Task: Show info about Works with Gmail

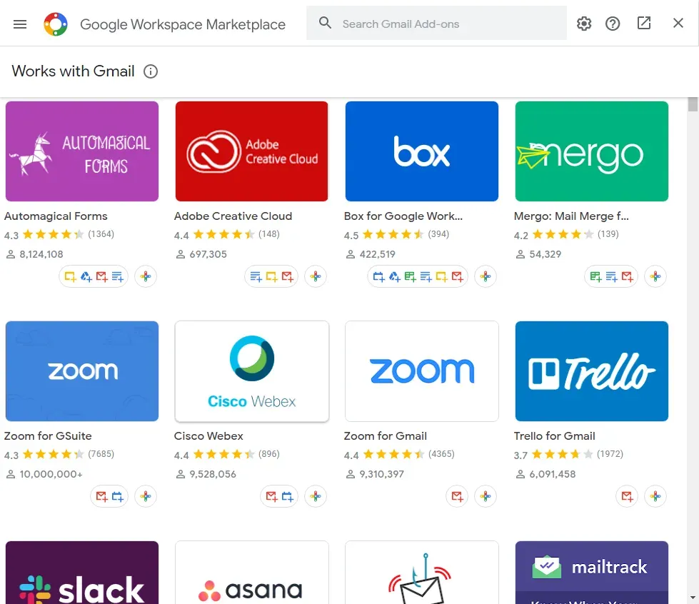Action: pos(151,71)
